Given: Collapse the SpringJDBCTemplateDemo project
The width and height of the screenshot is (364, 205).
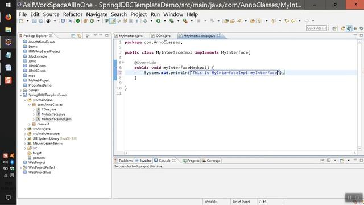Looking at the screenshot, I should coord(21,95).
